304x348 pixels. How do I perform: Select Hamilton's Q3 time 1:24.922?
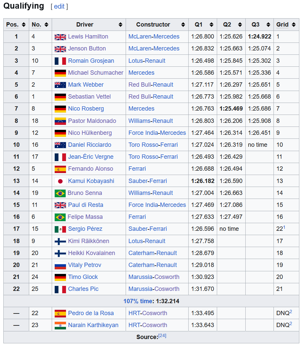[260, 37]
